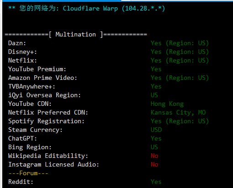Image resolution: width=233 pixels, height=188 pixels.
Task: Click the Hong Kong YouTube CDN value
Action: point(167,104)
